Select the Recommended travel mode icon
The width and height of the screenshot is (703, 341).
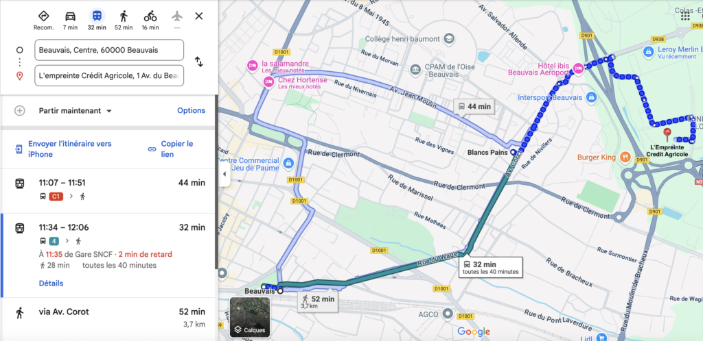pos(43,16)
